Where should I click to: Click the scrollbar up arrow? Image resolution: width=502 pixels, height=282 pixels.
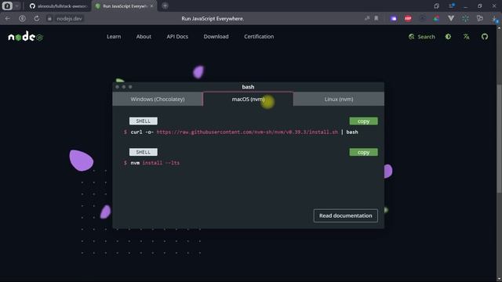pyautogui.click(x=499, y=28)
